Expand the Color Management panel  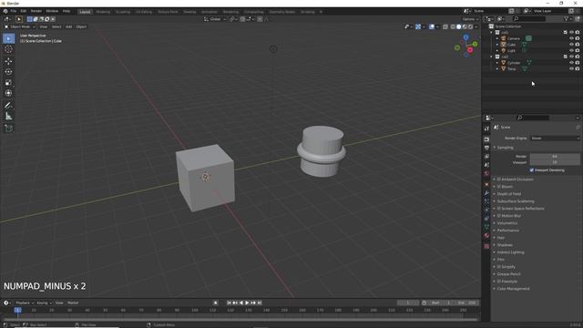click(513, 289)
